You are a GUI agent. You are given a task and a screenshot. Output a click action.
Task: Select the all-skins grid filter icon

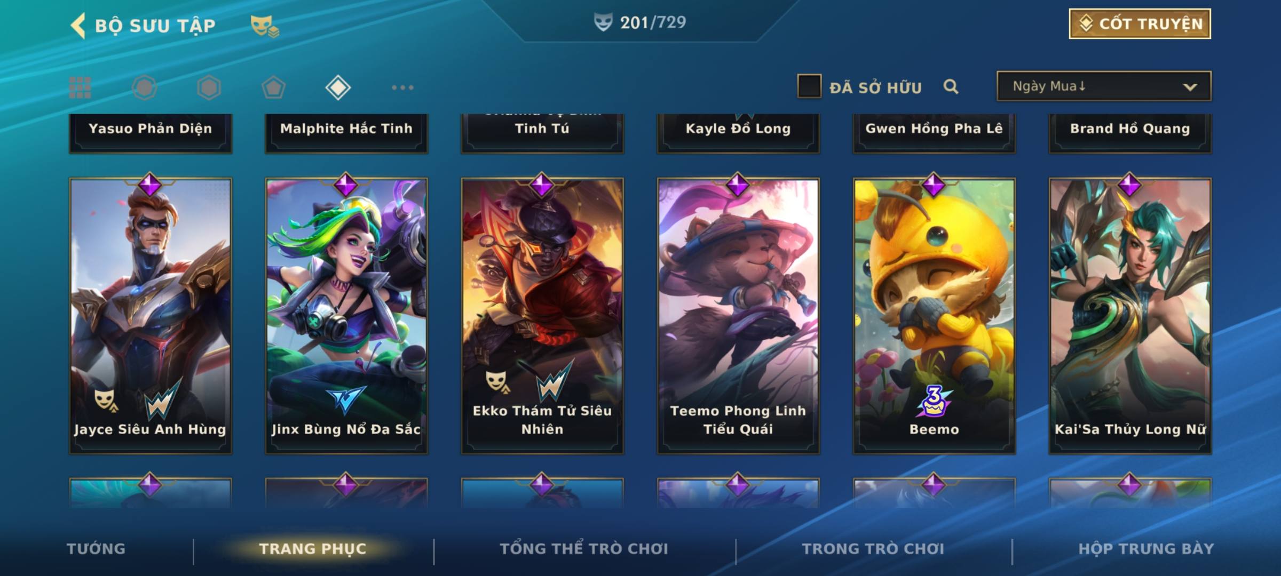[80, 87]
